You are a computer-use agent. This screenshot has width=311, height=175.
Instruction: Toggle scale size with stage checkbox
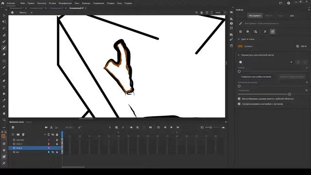(239, 99)
